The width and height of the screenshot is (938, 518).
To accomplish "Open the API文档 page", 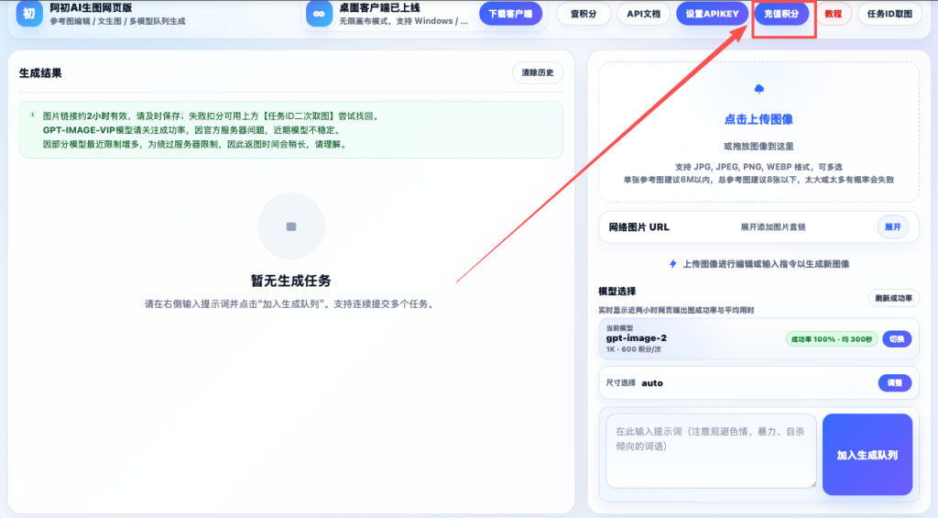I will click(643, 14).
